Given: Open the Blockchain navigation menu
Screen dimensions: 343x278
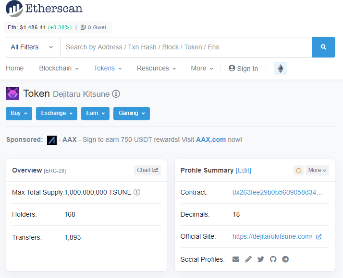Looking at the screenshot, I should (x=59, y=68).
